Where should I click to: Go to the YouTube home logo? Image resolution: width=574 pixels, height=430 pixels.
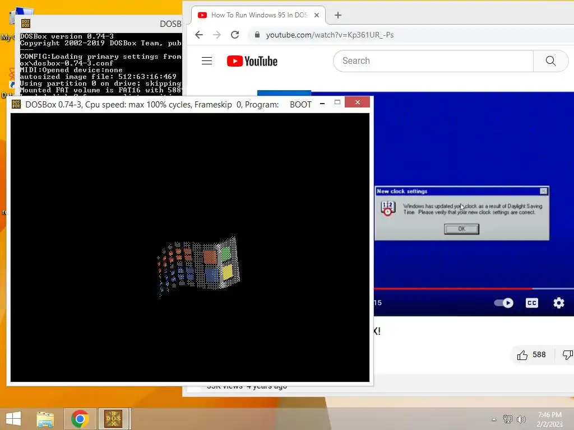(252, 61)
